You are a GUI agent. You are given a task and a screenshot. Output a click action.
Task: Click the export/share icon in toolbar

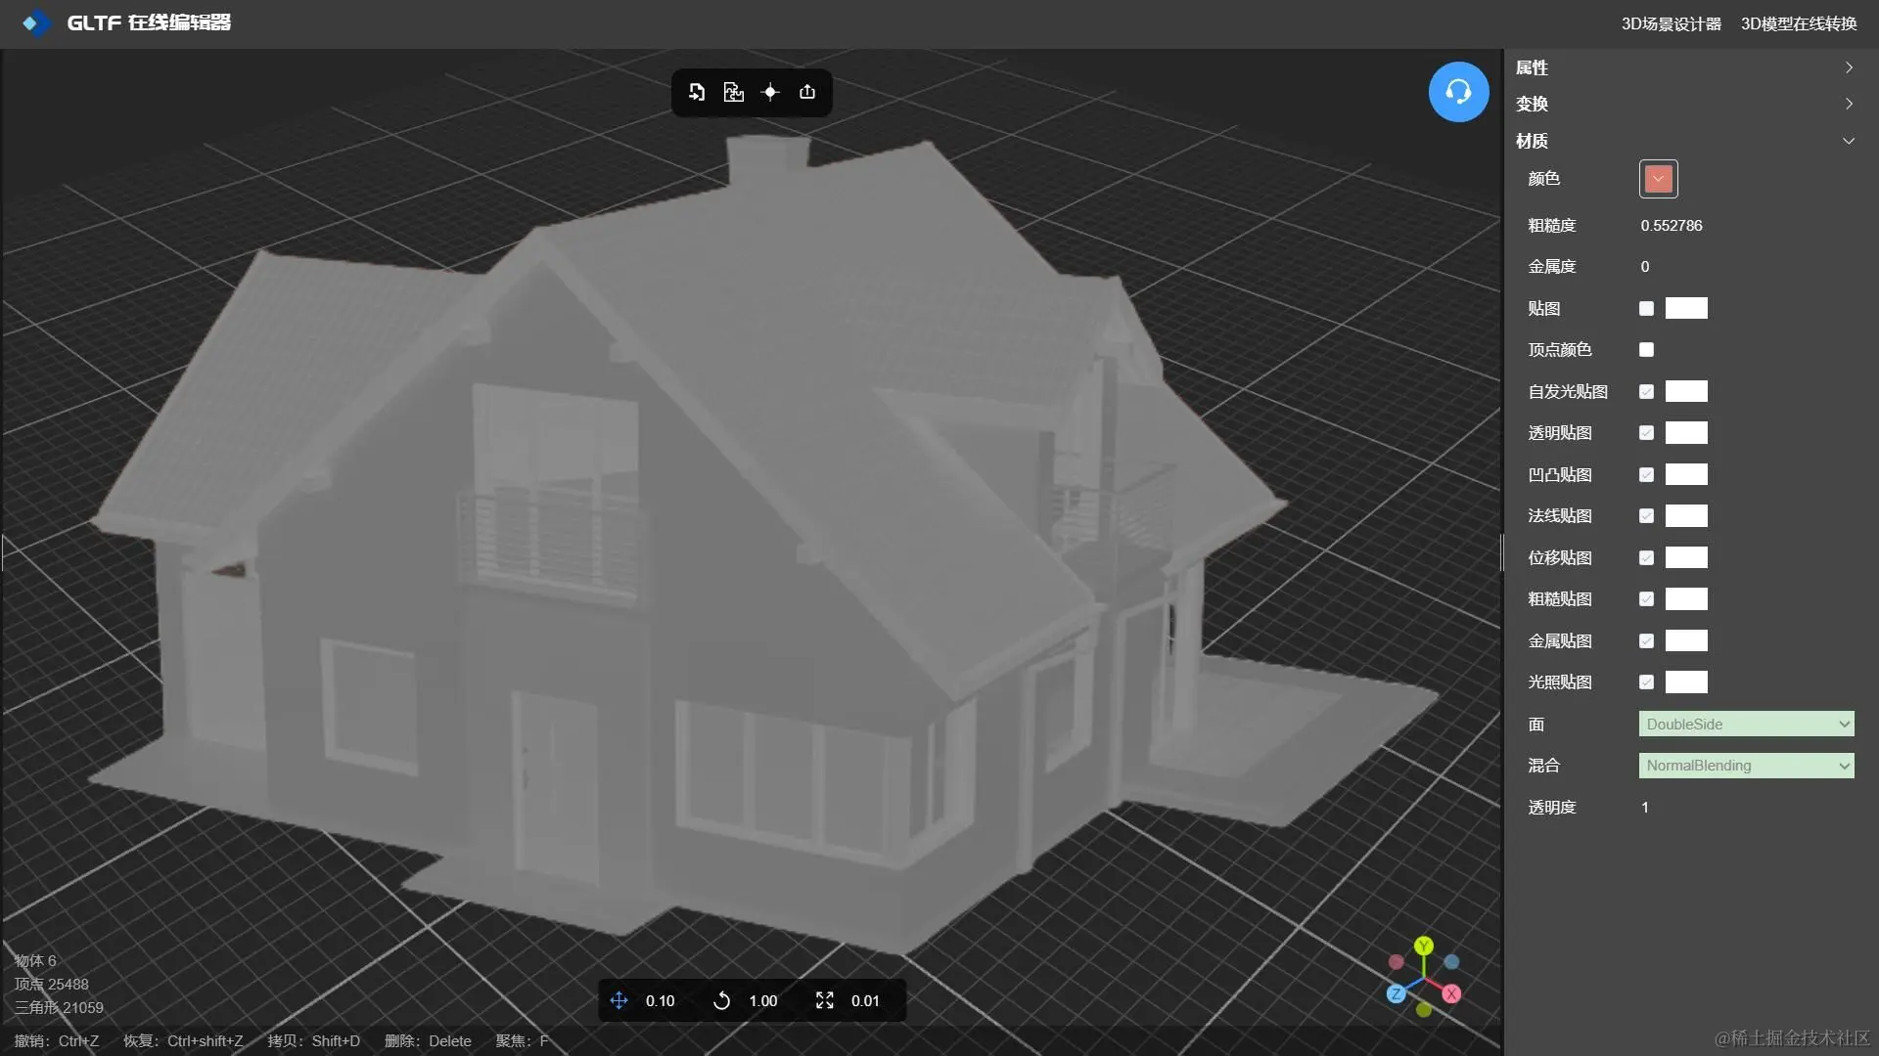point(807,92)
